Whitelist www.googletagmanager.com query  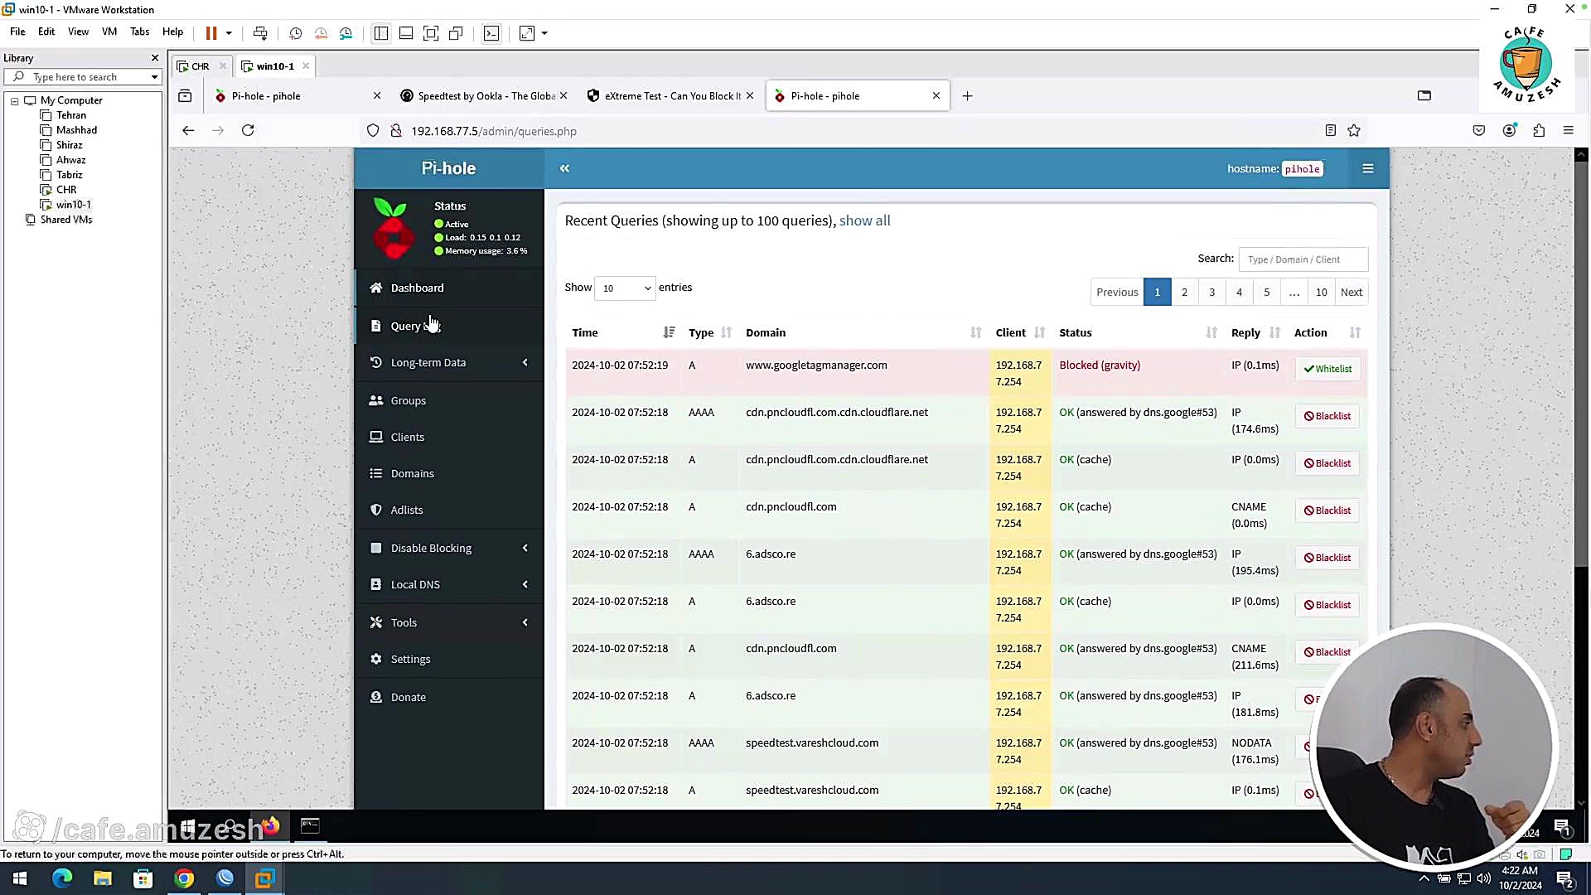pyautogui.click(x=1327, y=369)
